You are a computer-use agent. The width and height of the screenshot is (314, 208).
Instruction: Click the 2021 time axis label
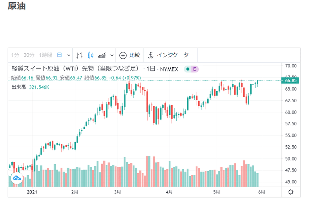[x=32, y=192]
